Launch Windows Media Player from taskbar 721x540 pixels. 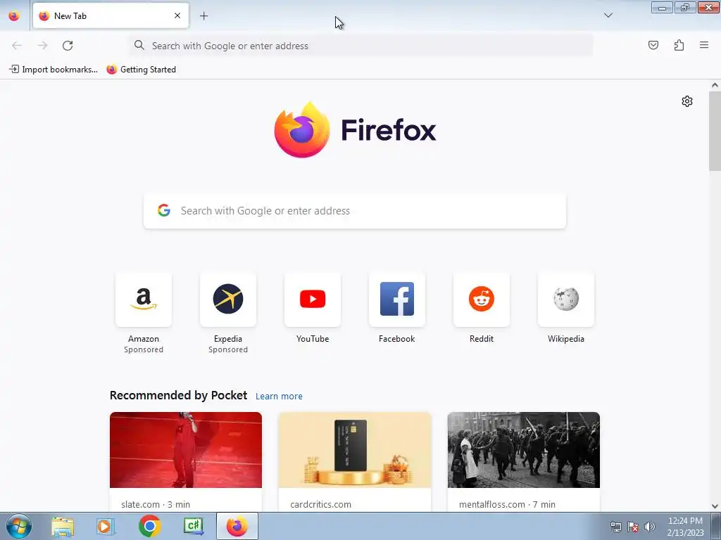(x=106, y=526)
